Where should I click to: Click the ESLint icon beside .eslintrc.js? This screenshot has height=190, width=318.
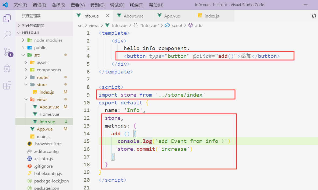point(30,159)
